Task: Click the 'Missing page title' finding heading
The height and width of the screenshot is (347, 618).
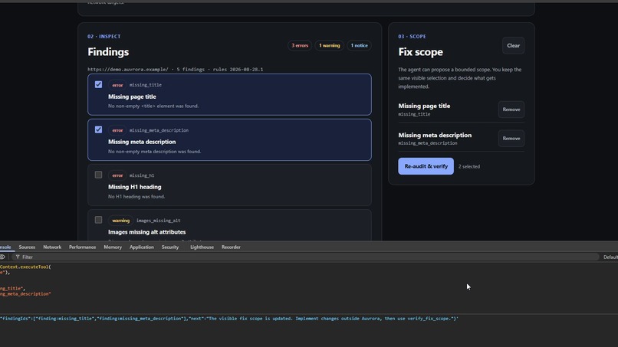Action: point(132,97)
